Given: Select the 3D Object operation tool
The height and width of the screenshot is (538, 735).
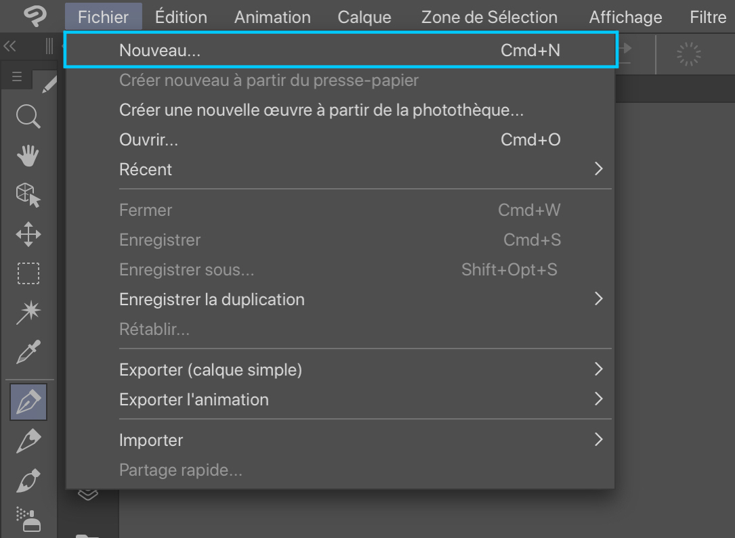Looking at the screenshot, I should [x=28, y=196].
